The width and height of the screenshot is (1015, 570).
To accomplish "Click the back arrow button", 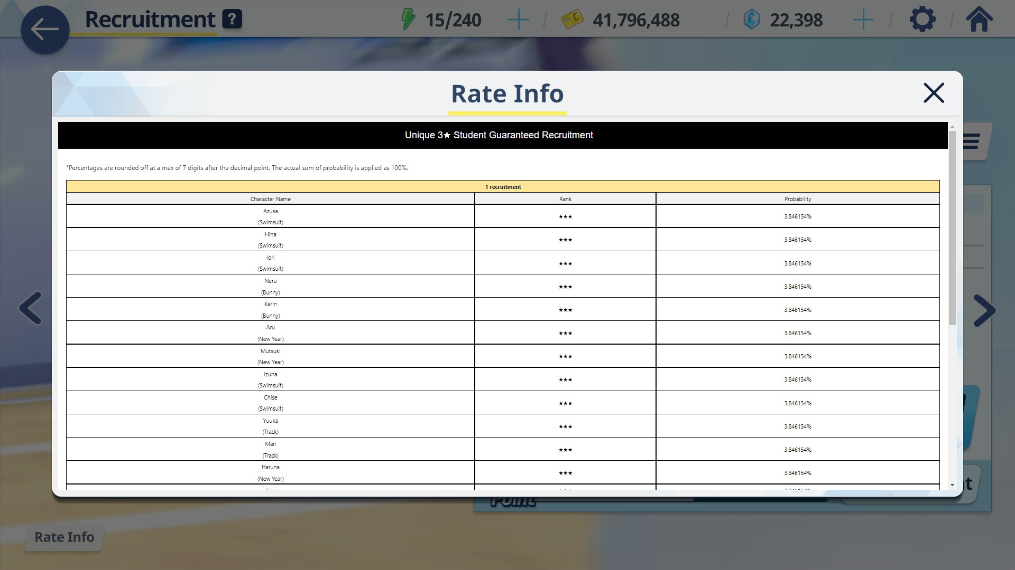I will 45,30.
